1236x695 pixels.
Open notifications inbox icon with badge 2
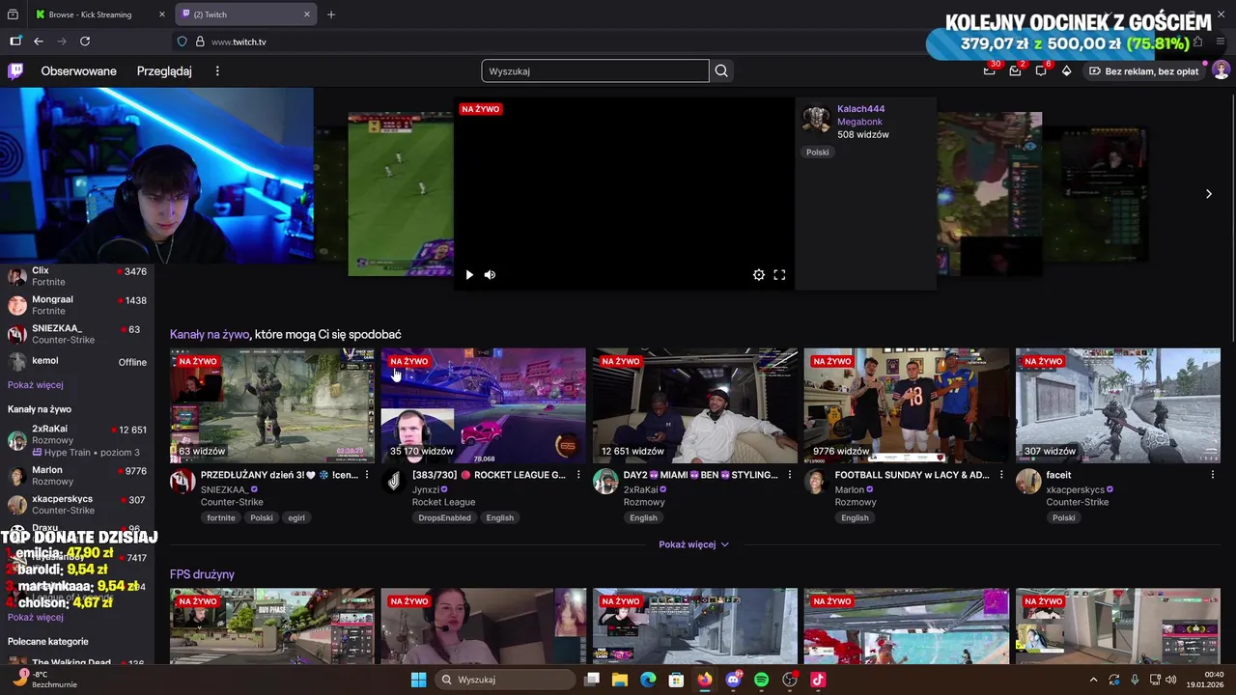[x=1015, y=70]
